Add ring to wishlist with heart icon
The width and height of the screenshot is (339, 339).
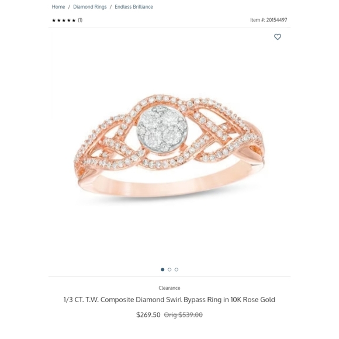coord(278,37)
